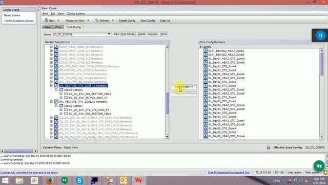This screenshot has height=185, width=328.
Task: Click the Save Config button
Action: (x=148, y=21)
